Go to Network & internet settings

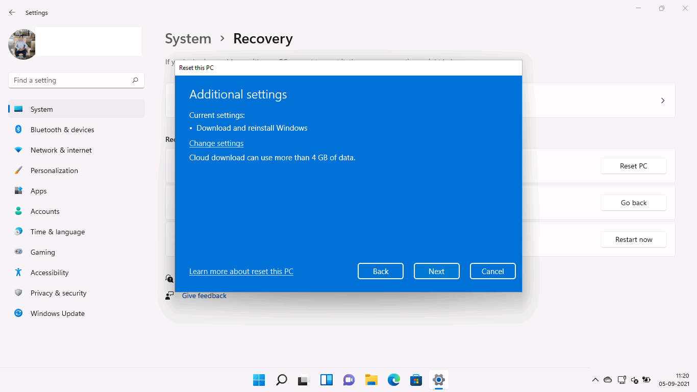pos(77,150)
